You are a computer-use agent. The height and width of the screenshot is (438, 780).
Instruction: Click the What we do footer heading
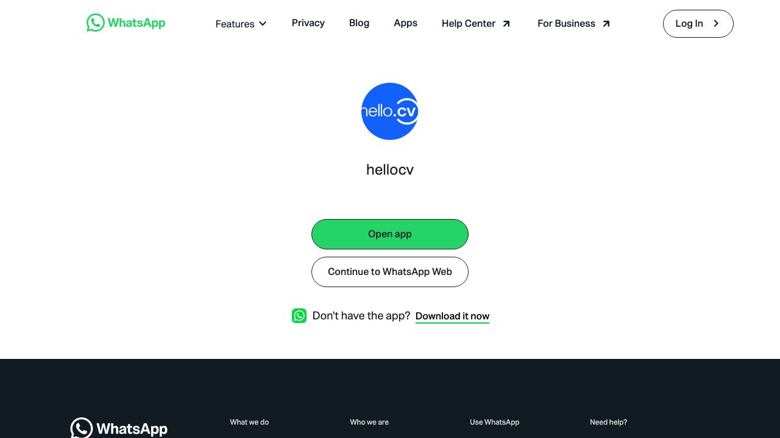click(249, 422)
